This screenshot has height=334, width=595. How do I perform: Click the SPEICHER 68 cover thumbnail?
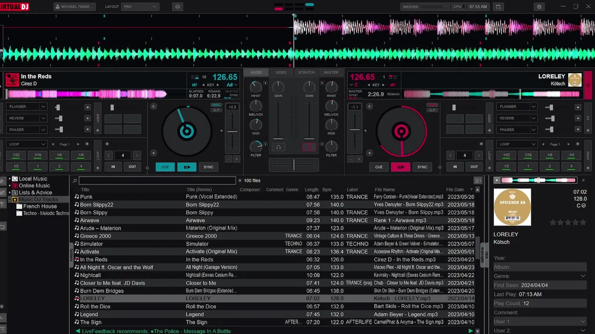tap(512, 207)
